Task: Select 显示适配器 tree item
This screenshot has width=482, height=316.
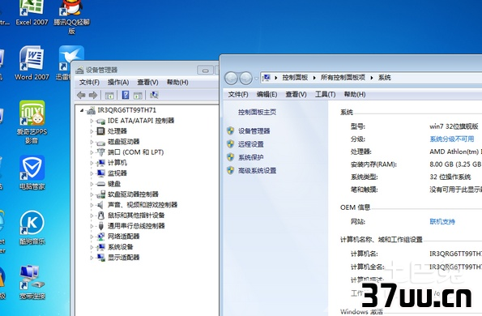Action: tap(124, 258)
